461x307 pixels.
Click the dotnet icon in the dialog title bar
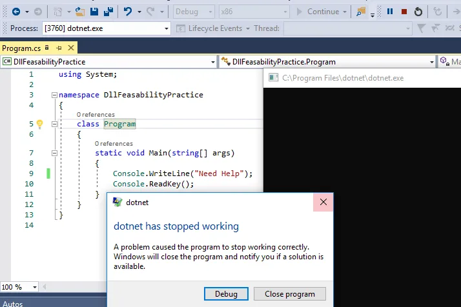[118, 202]
